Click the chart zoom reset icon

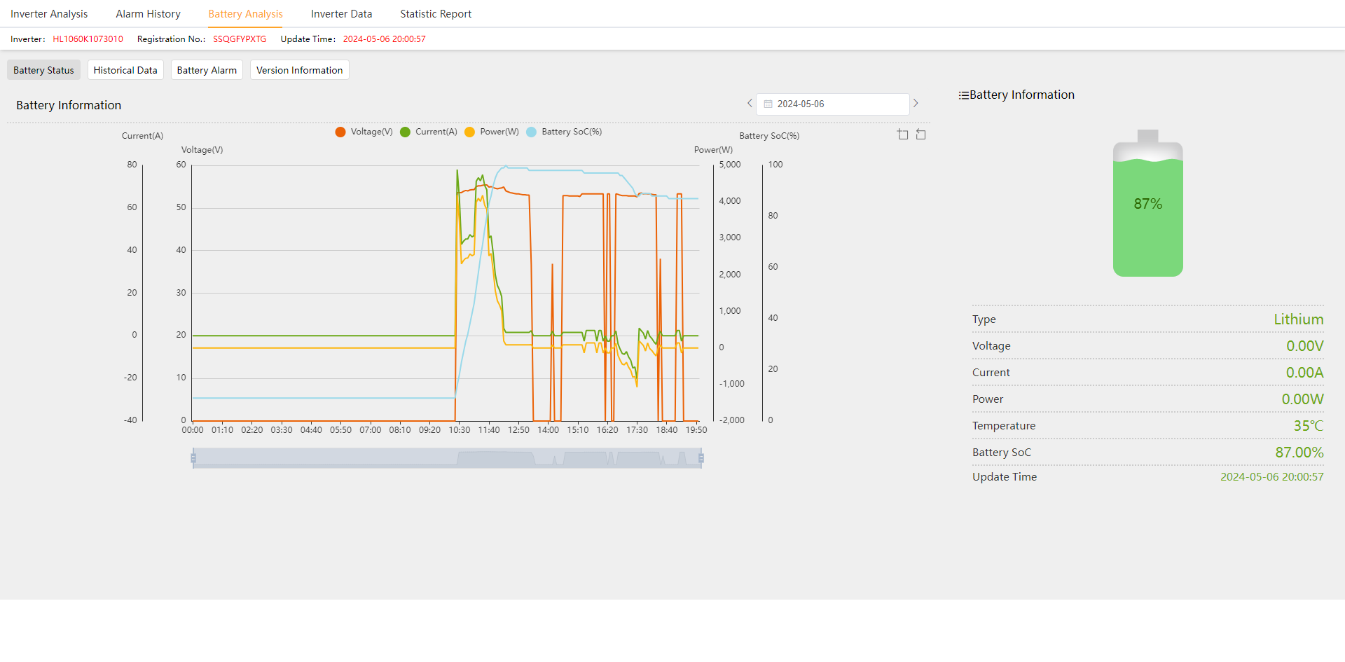tap(920, 135)
